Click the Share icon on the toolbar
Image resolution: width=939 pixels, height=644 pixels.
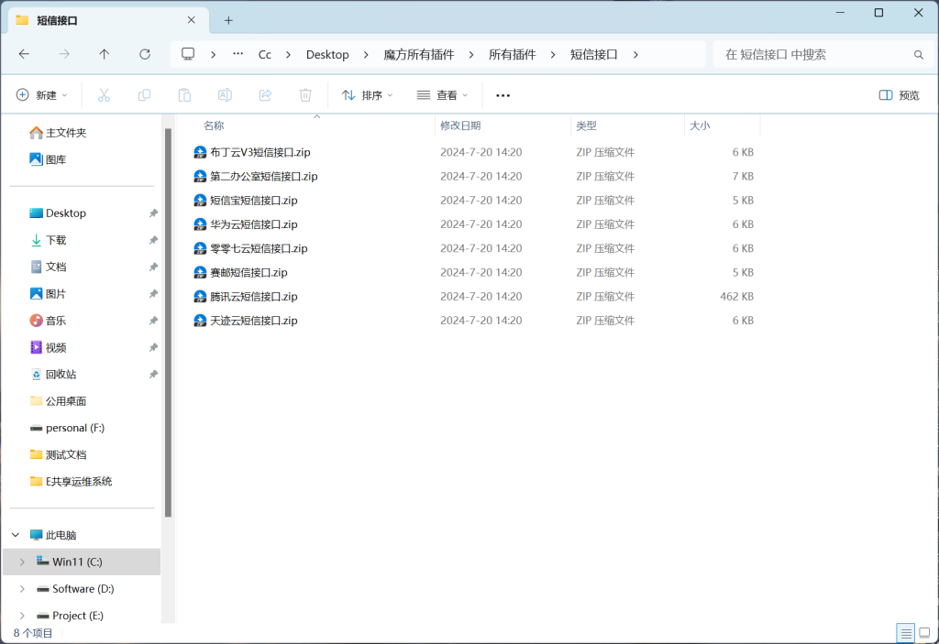click(x=264, y=94)
